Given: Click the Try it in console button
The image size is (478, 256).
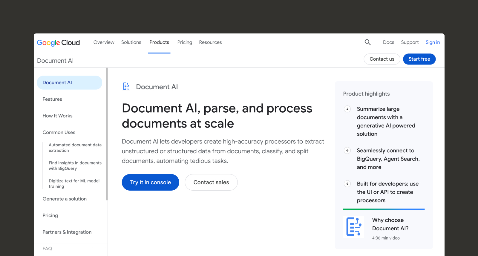Looking at the screenshot, I should point(150,182).
